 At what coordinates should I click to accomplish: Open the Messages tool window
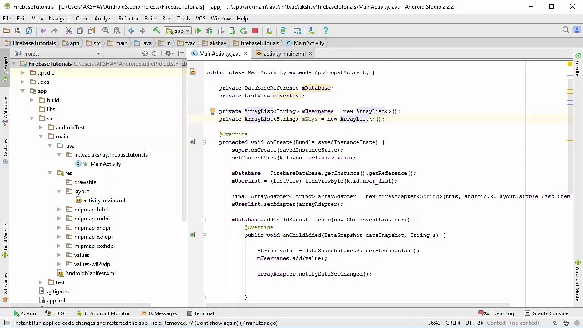(159, 313)
